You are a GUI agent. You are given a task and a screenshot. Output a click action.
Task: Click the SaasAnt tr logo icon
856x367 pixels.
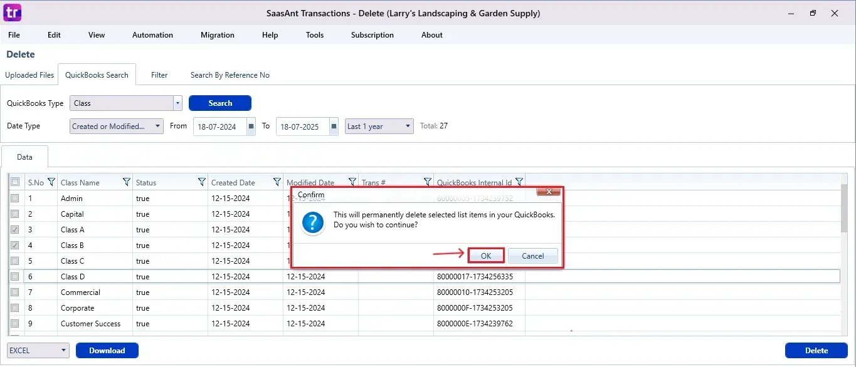coord(12,13)
